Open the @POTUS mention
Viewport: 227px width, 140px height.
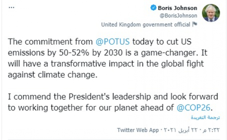[113, 41]
